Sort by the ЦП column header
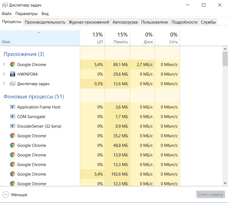 [92, 38]
